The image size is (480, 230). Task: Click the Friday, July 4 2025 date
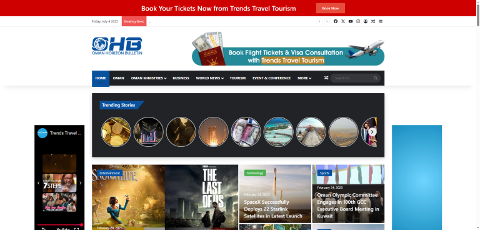105,21
